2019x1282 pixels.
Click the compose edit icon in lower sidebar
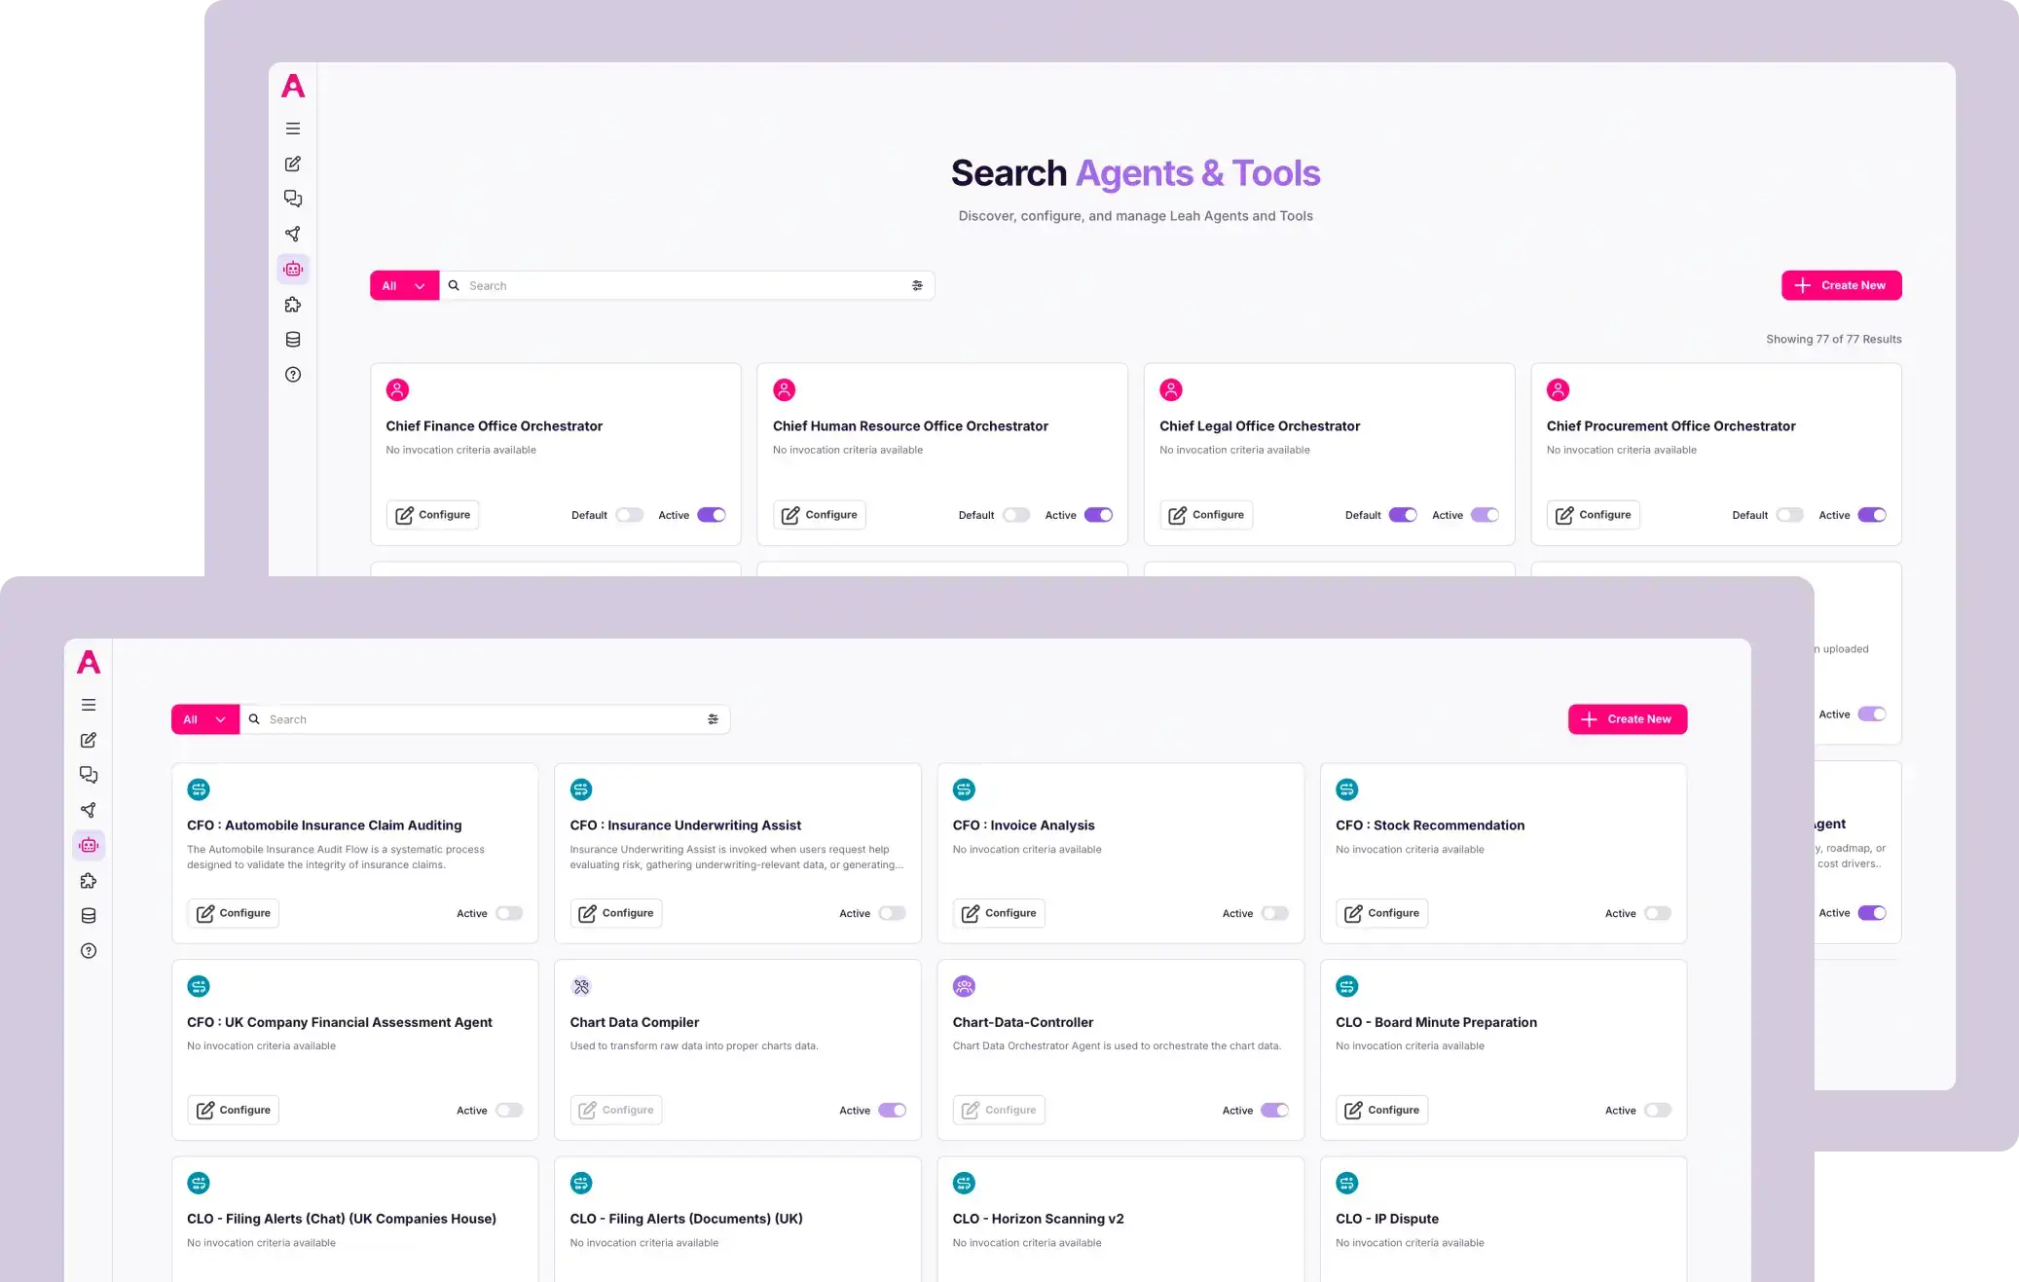pos(89,740)
